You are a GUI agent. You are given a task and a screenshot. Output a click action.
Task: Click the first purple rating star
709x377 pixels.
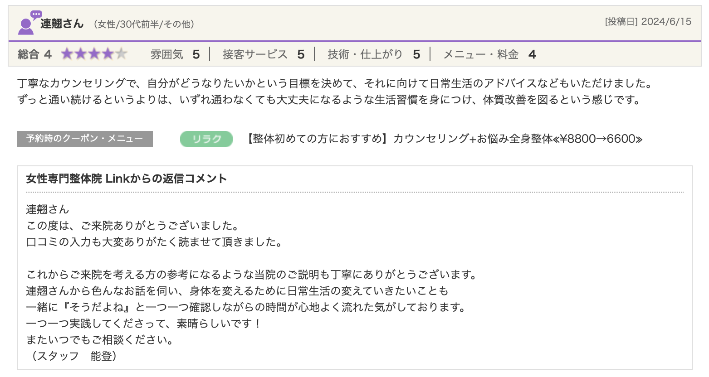[67, 54]
